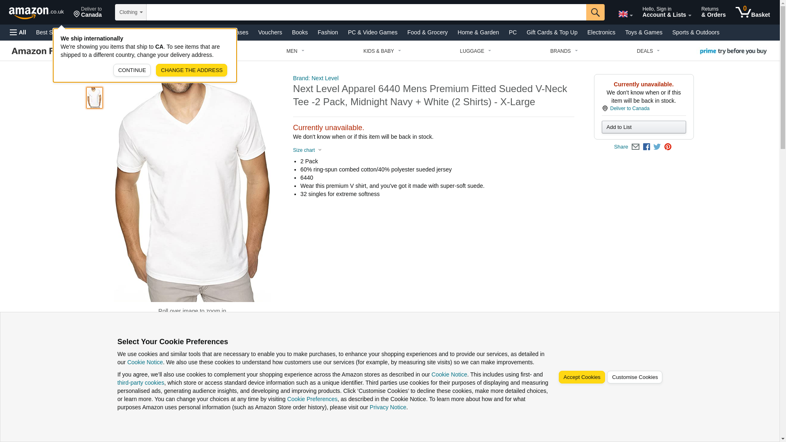Open language selector UK flag

[x=626, y=14]
